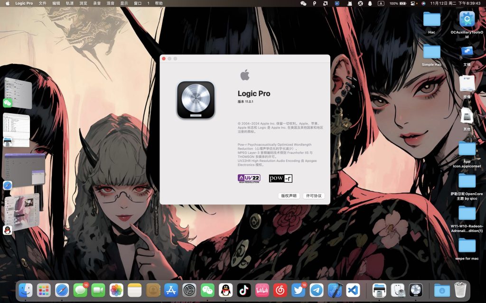Screen dimensions: 486x303
Task: Open WeChat from the Dock
Action: (x=207, y=291)
